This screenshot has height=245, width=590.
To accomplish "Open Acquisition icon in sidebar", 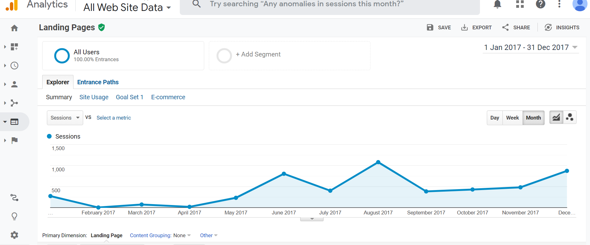I will [14, 103].
